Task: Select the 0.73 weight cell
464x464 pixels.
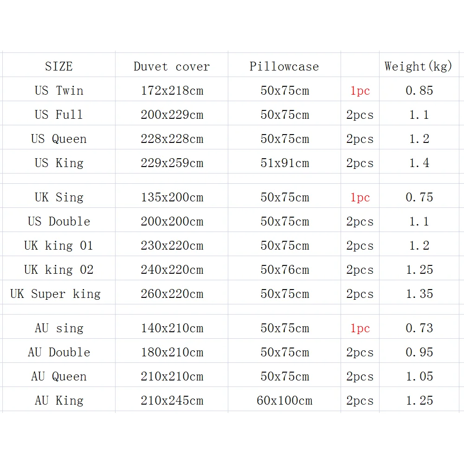Action: [419, 328]
